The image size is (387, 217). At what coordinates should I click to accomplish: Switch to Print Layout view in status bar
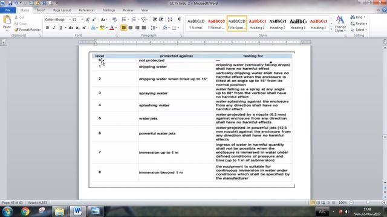coord(313,203)
